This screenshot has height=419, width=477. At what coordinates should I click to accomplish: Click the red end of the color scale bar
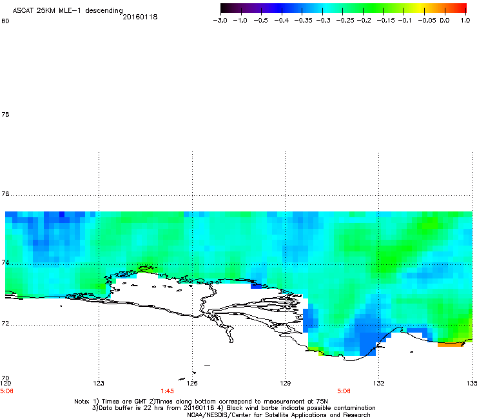click(462, 8)
